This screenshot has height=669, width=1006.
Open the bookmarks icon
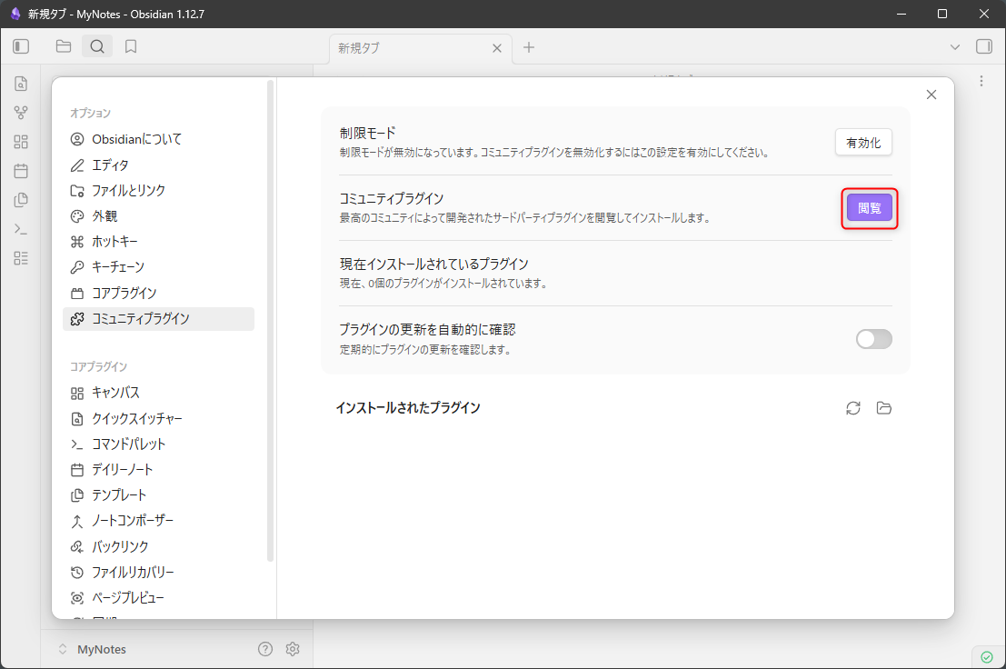(x=131, y=46)
